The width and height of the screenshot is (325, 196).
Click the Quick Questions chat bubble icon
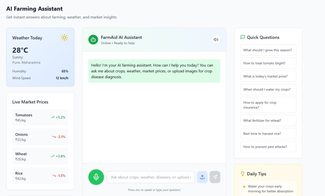pos(242,37)
